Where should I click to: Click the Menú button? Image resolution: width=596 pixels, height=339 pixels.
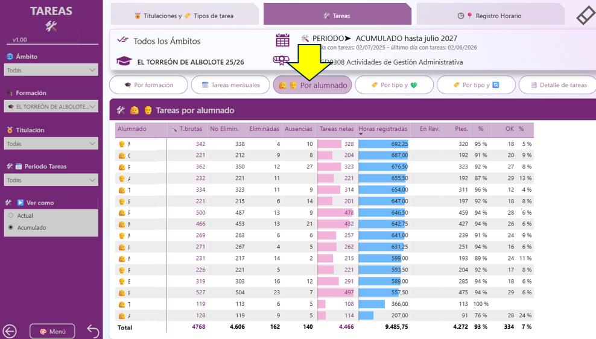click(x=52, y=331)
